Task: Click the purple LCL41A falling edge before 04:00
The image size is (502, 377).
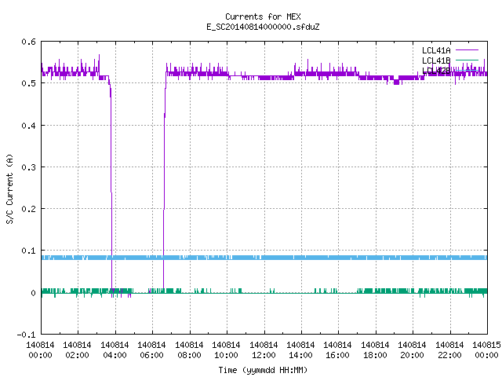Action: [111, 186]
